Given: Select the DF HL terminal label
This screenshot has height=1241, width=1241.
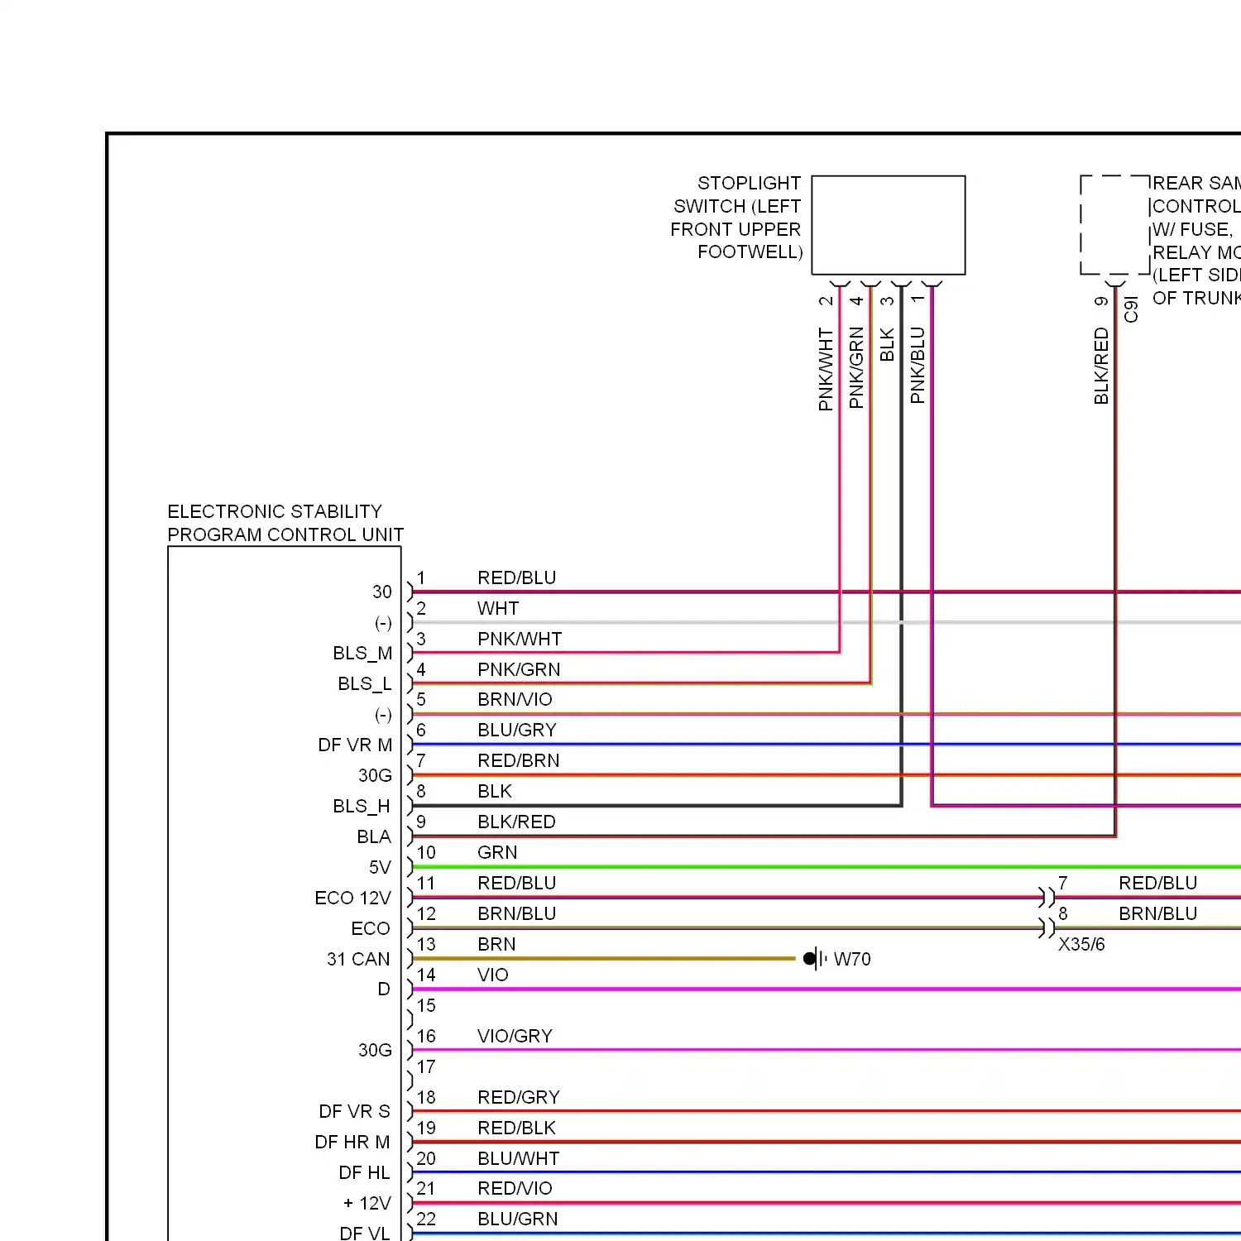Looking at the screenshot, I should 364,1172.
